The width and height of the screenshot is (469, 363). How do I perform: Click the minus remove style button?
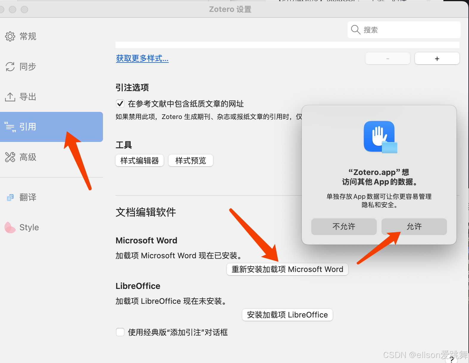(x=388, y=59)
